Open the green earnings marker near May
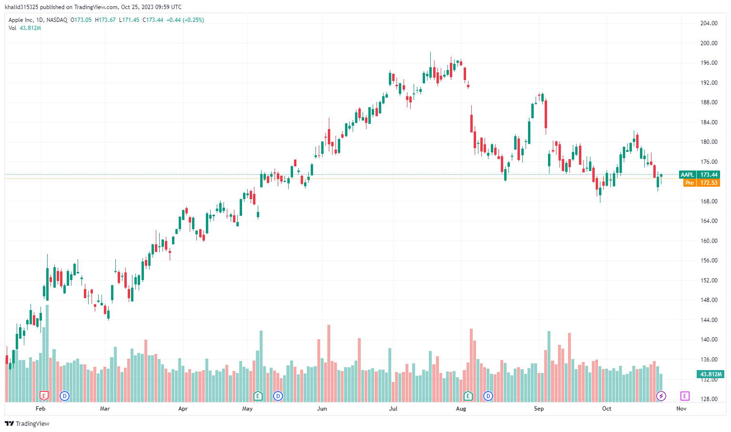 (x=258, y=396)
